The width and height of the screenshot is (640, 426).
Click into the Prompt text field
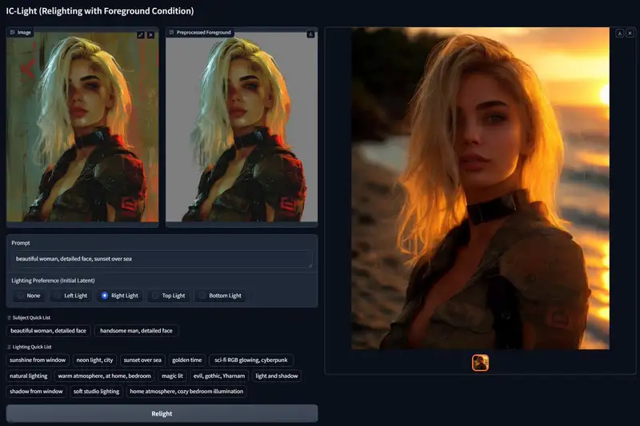click(x=162, y=259)
